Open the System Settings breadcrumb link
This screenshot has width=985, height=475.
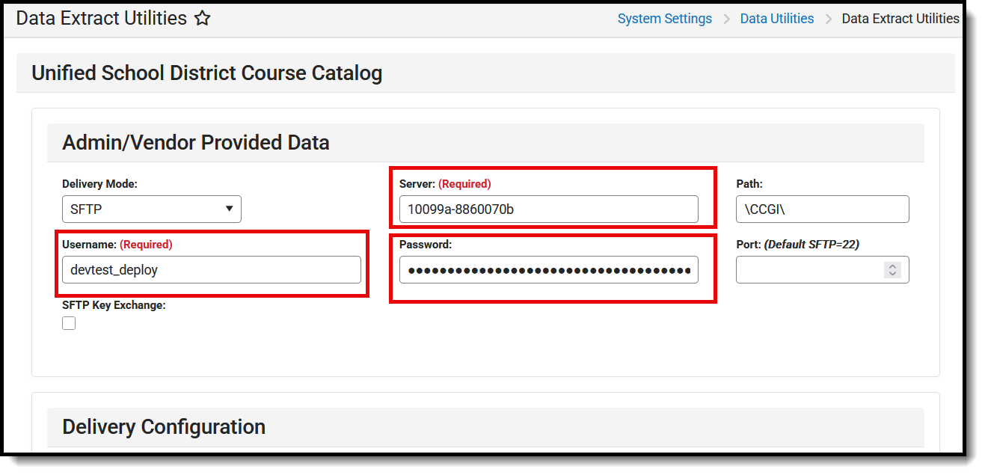pyautogui.click(x=664, y=18)
